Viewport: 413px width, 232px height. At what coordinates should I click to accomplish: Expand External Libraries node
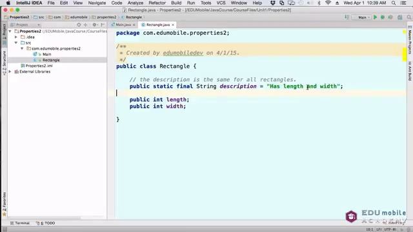click(x=10, y=72)
